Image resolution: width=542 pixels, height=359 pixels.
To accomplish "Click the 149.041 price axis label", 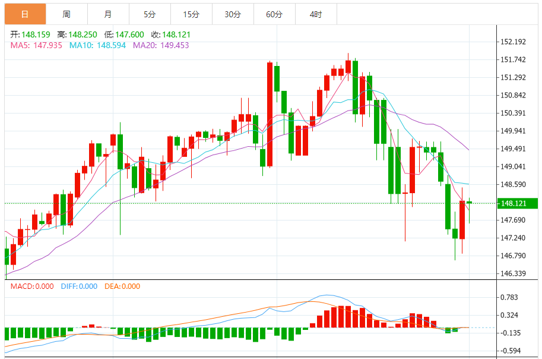I will [x=514, y=166].
